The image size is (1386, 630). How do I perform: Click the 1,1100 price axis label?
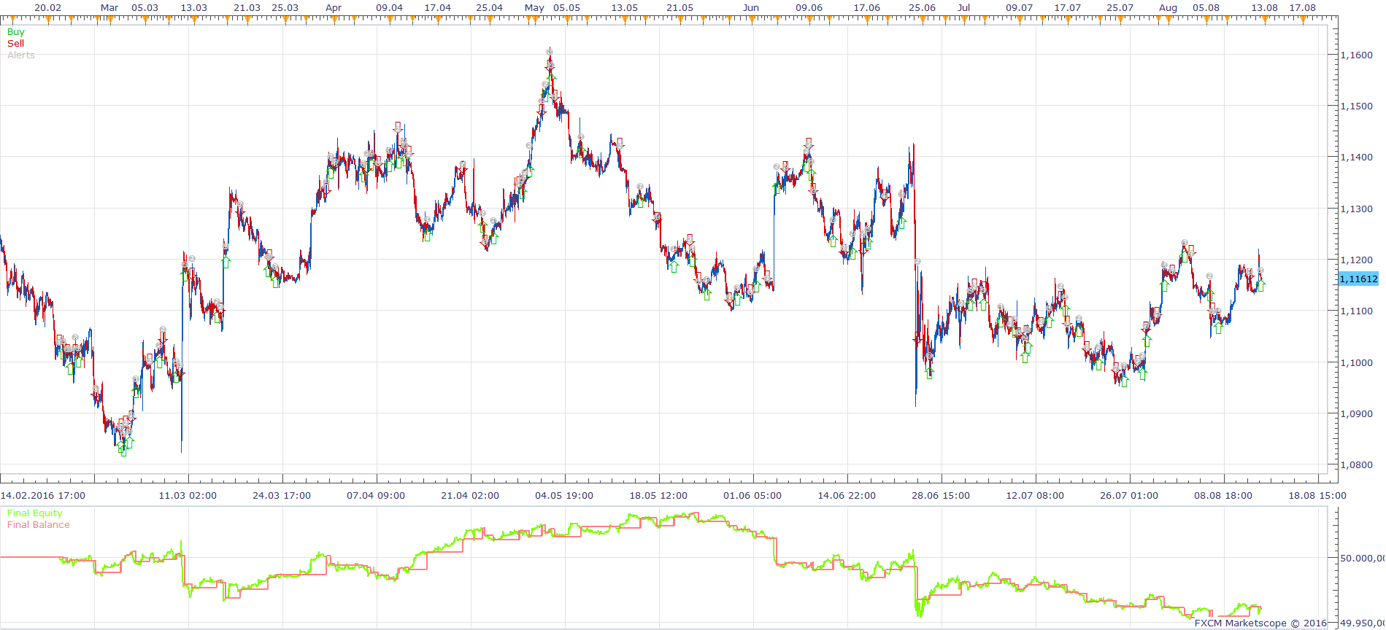(x=1357, y=311)
